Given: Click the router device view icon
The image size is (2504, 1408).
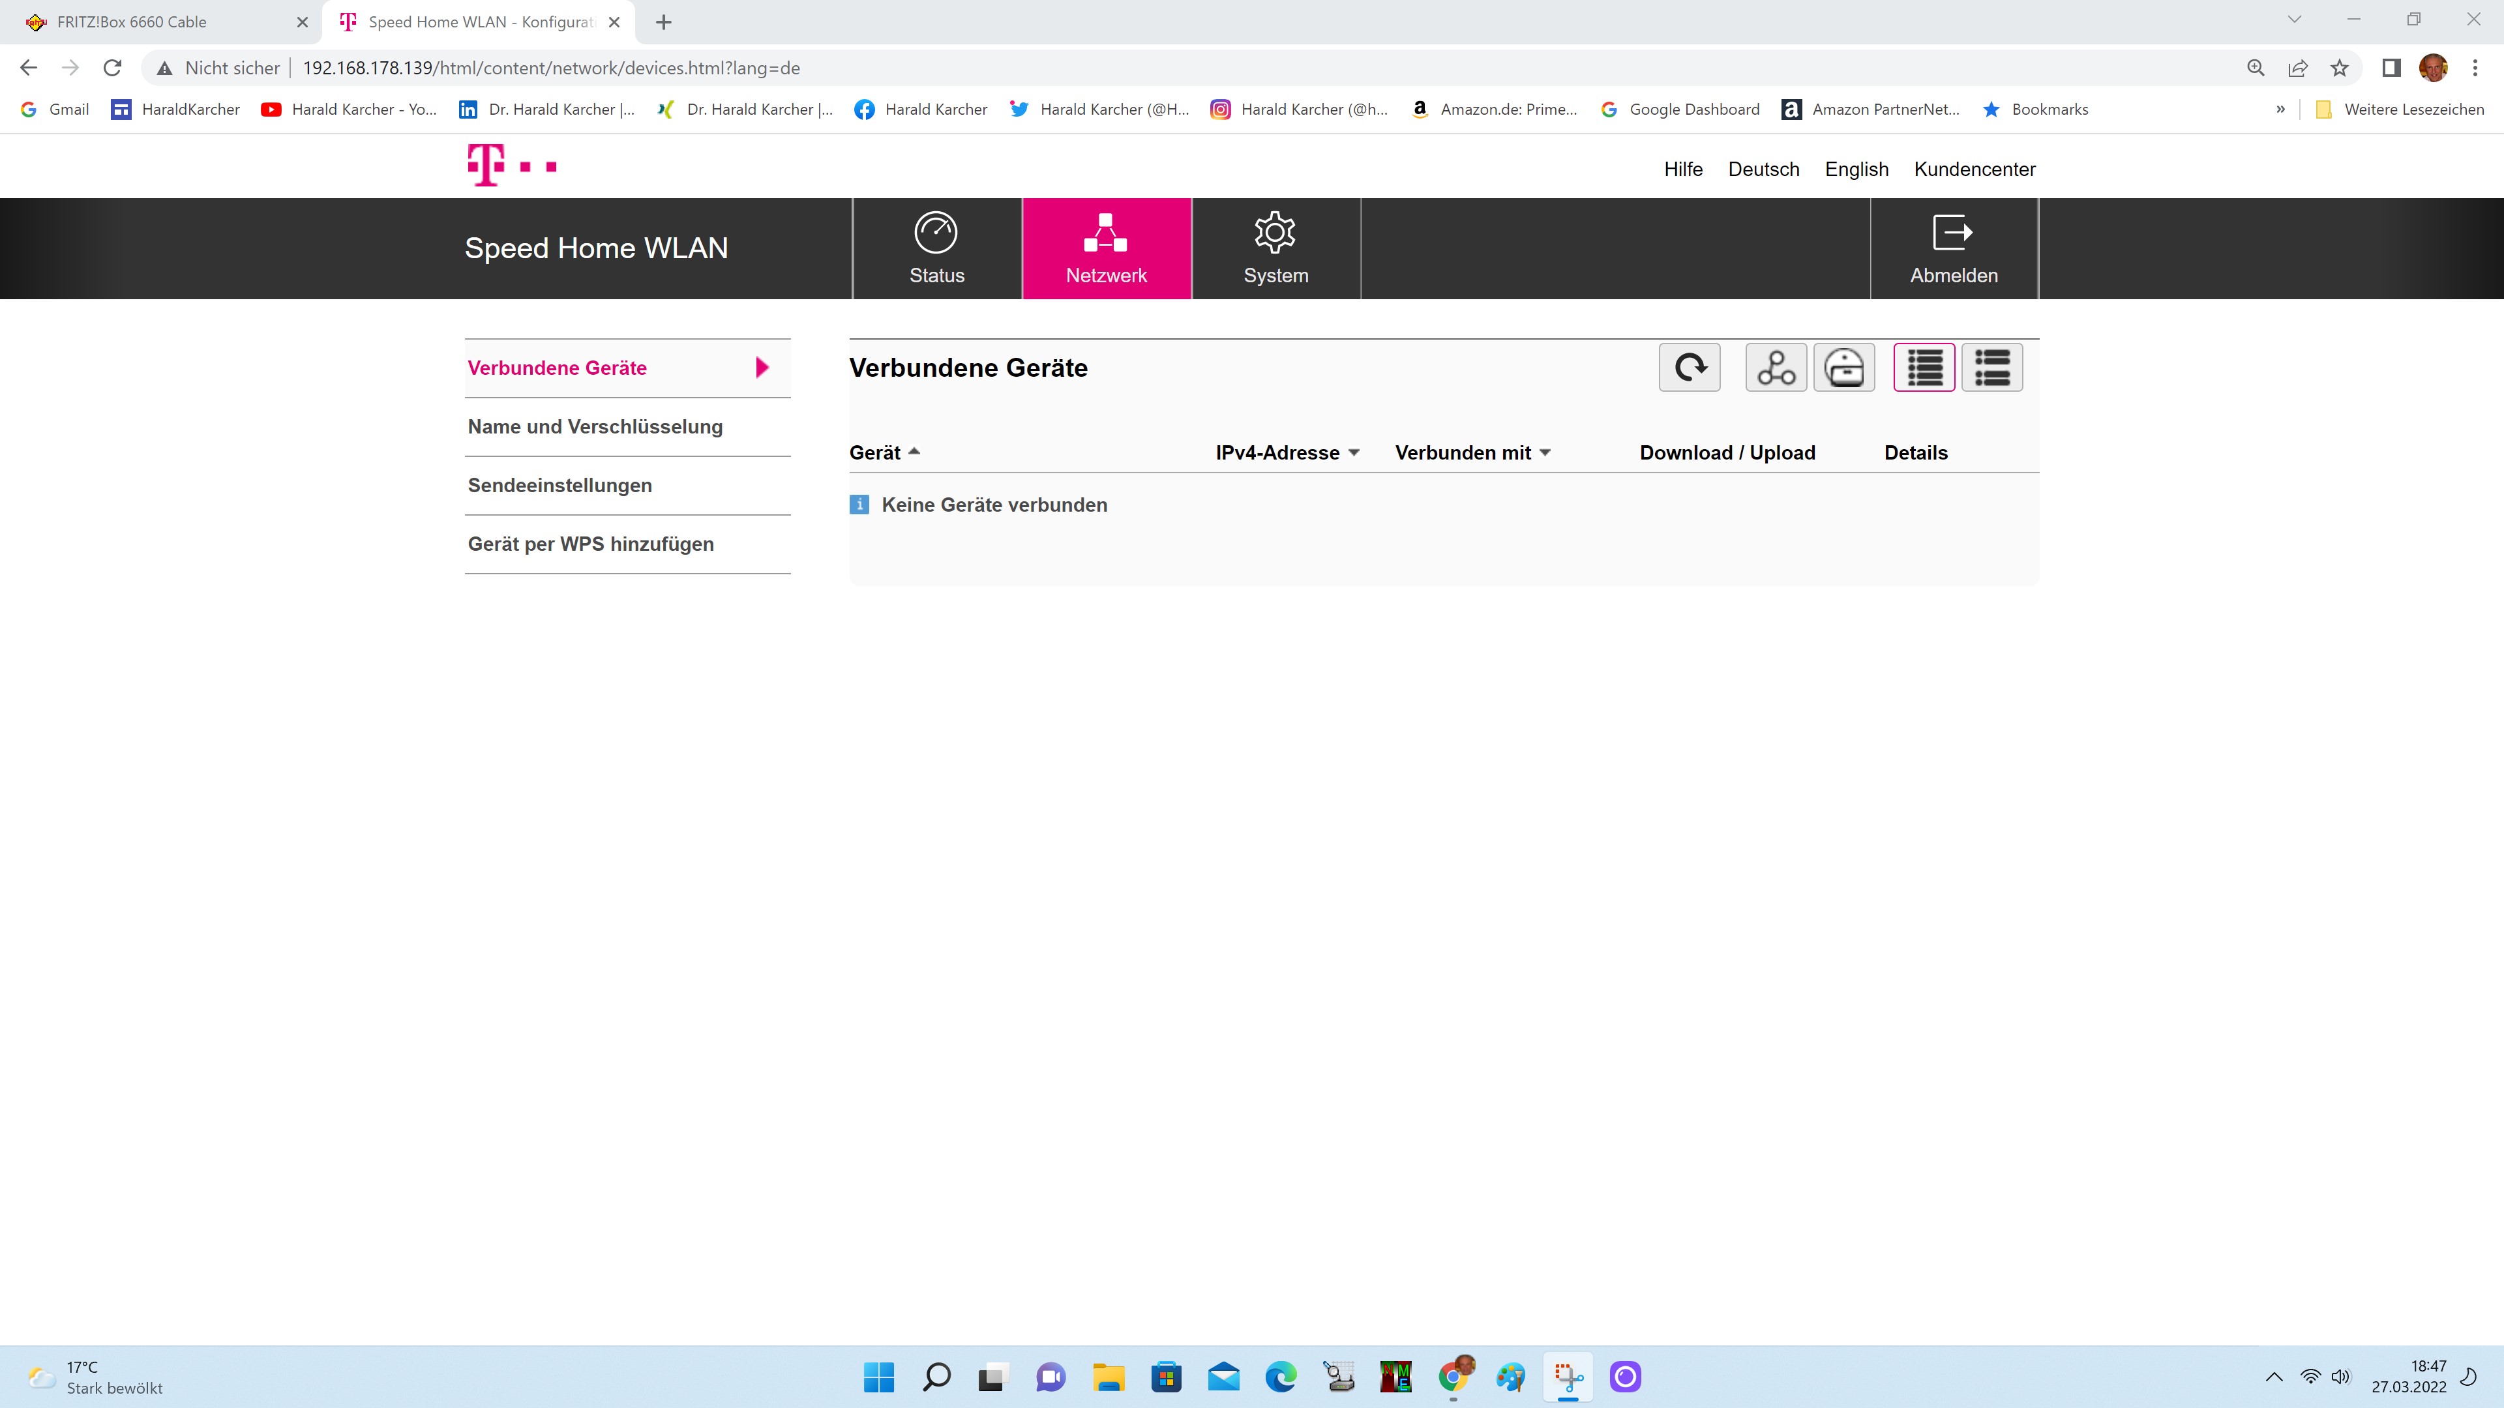Looking at the screenshot, I should (1844, 367).
